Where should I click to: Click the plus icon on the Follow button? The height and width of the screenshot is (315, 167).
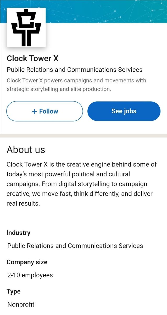[x=34, y=112]
